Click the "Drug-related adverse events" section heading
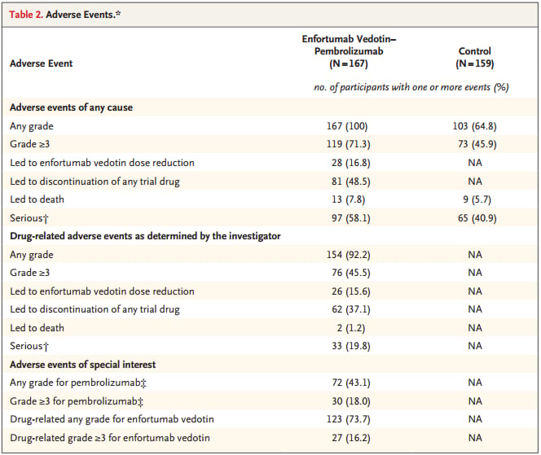The image size is (541, 455). (143, 236)
